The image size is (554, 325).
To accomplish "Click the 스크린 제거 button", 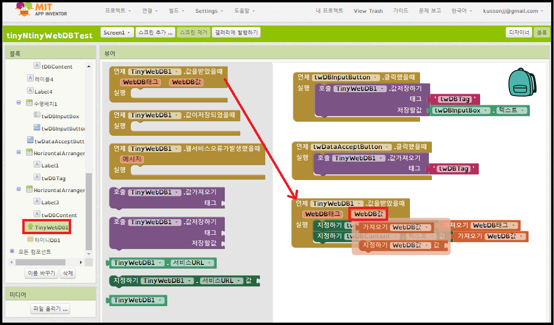I will click(194, 33).
